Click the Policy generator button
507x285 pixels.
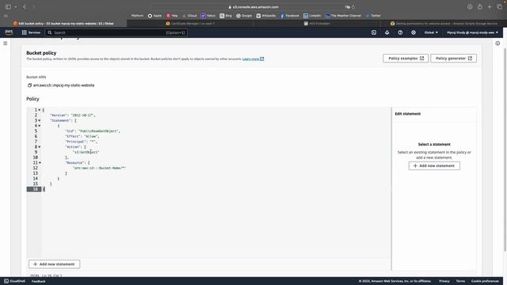pos(454,59)
